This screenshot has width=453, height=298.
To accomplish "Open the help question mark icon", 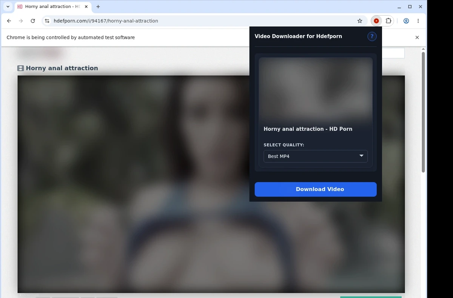I will pos(372,36).
